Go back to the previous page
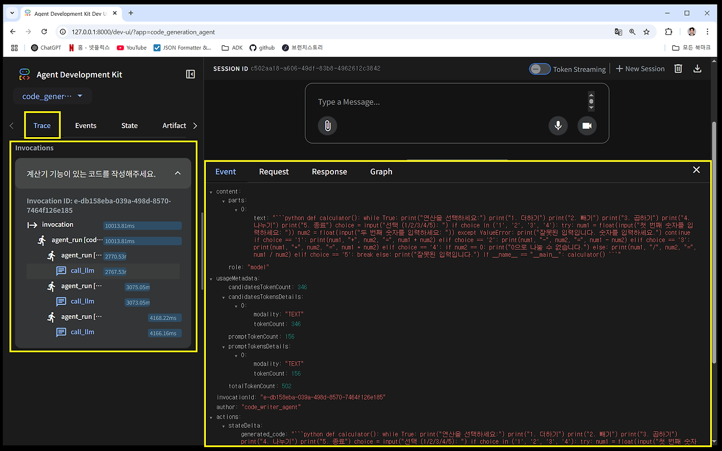This screenshot has height=451, width=722. pos(13,32)
